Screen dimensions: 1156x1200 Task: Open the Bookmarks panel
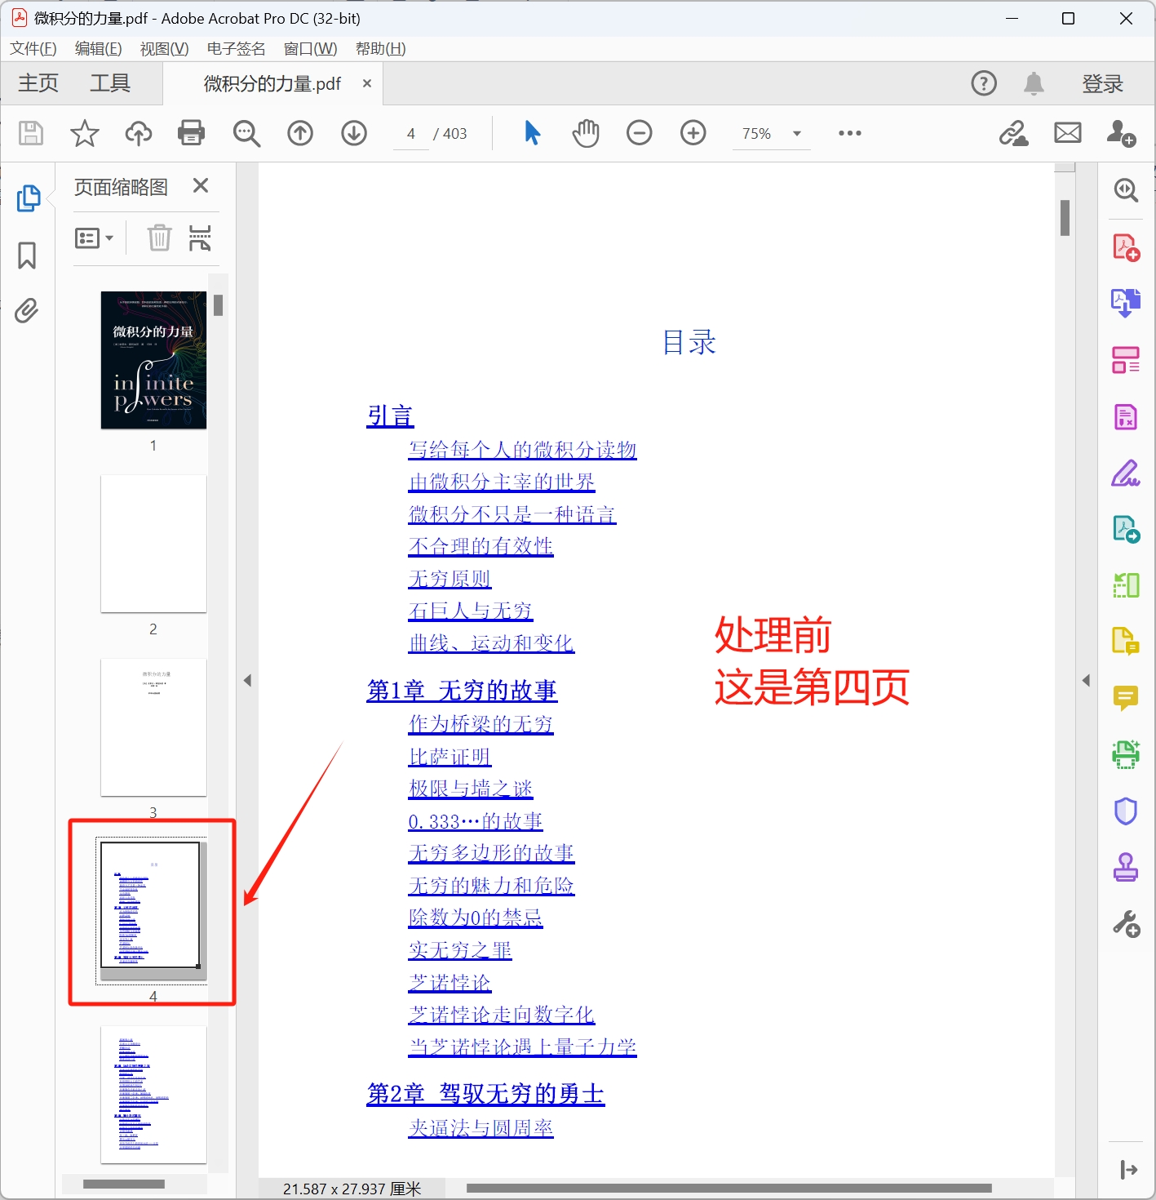point(27,256)
